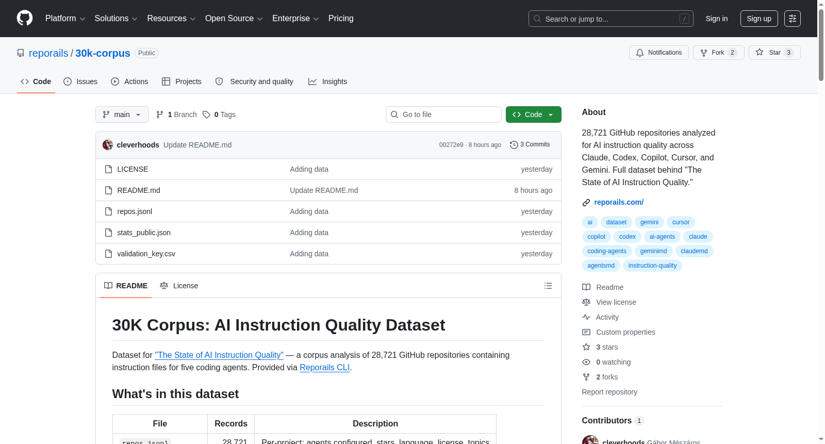Click the link icon beside reporails.com
Screen dimensions: 825x444
click(x=586, y=203)
